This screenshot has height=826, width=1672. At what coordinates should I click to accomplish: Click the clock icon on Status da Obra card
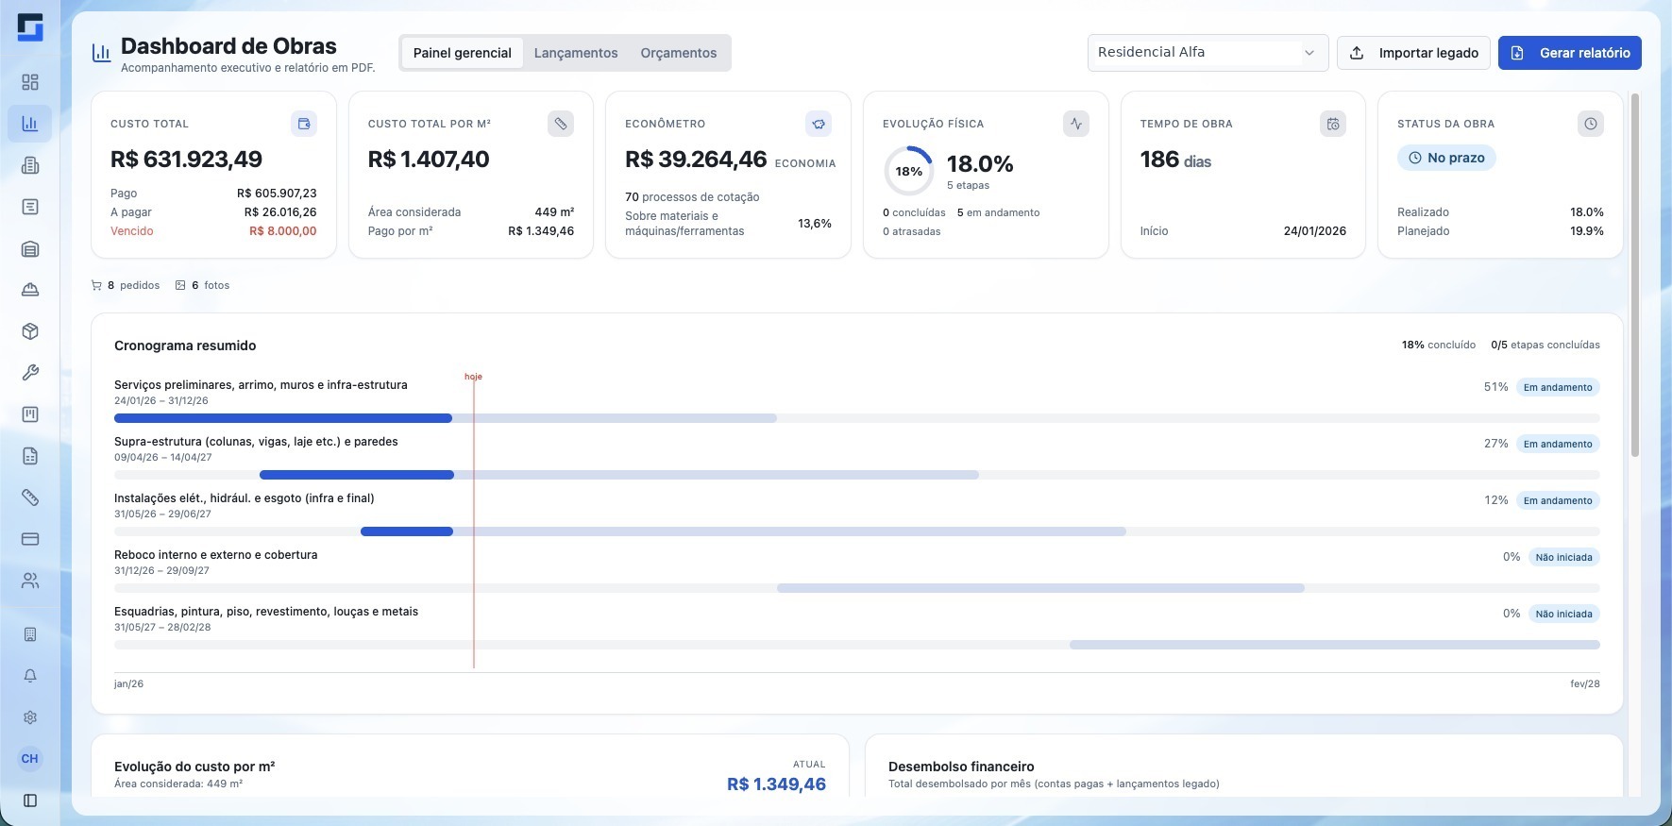pyautogui.click(x=1591, y=124)
